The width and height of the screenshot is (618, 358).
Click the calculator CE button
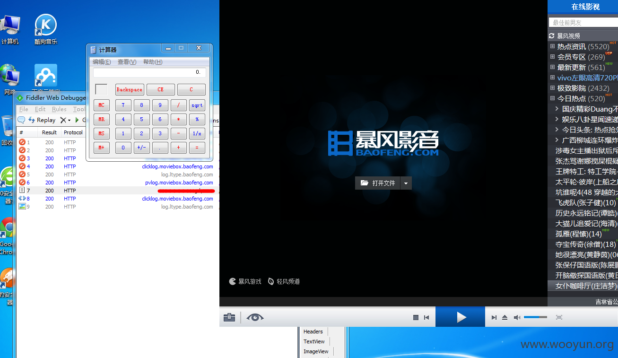161,89
